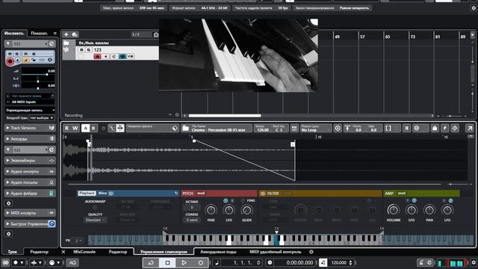Open the loop mode No Loop dropdown
The width and height of the screenshot is (478, 269).
coord(315,129)
